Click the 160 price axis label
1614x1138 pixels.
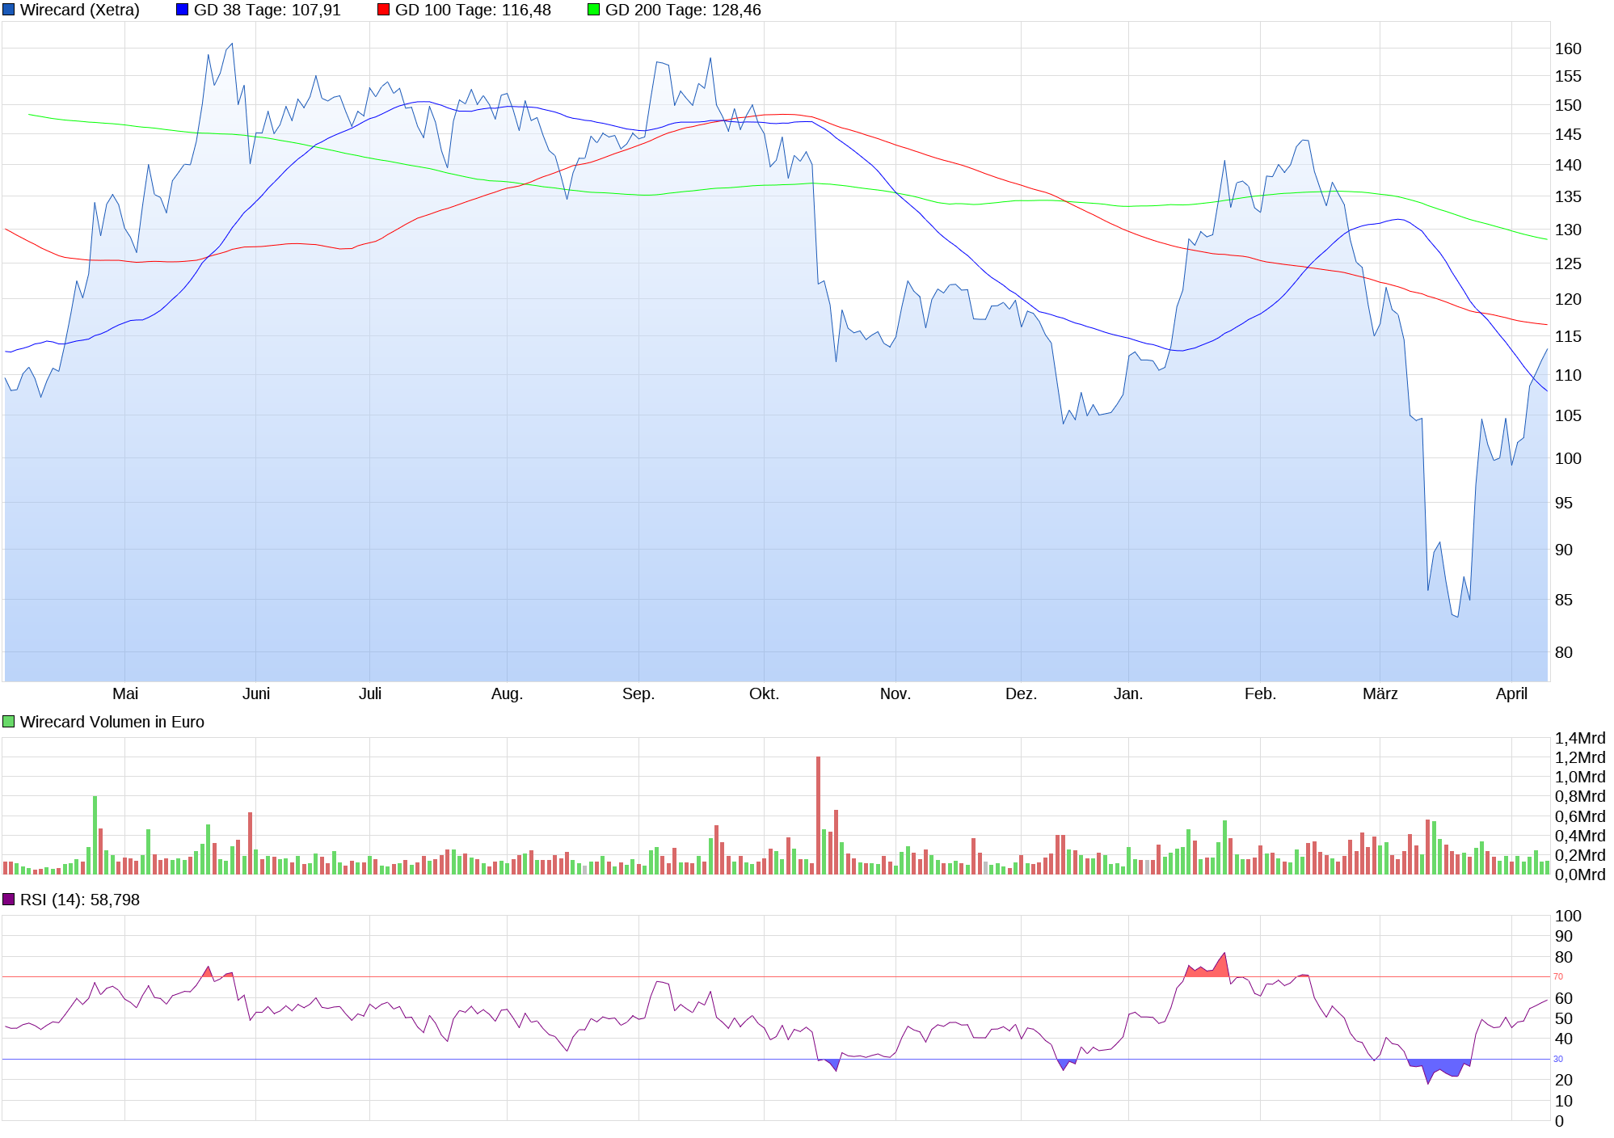point(1567,48)
